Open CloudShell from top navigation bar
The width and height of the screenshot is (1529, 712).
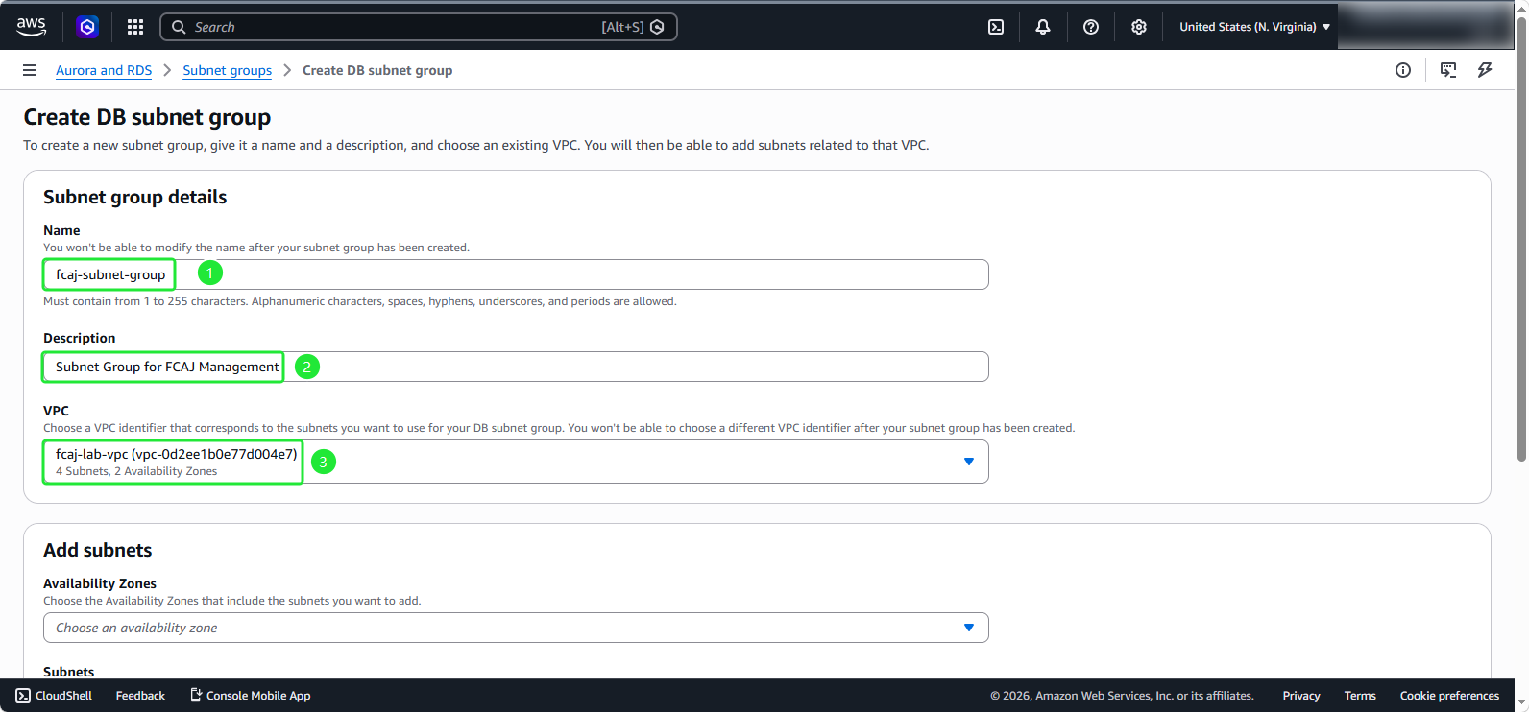pos(996,27)
